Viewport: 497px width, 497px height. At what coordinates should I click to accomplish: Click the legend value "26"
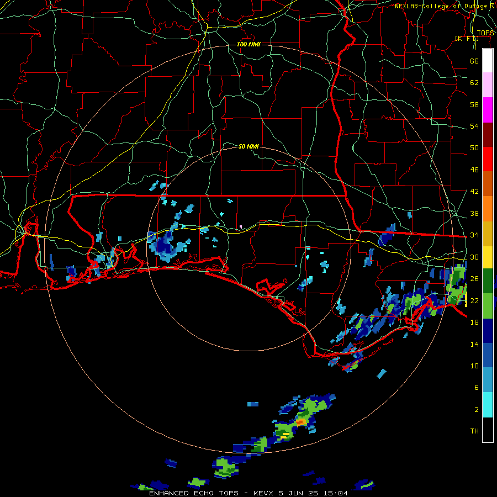[474, 279]
